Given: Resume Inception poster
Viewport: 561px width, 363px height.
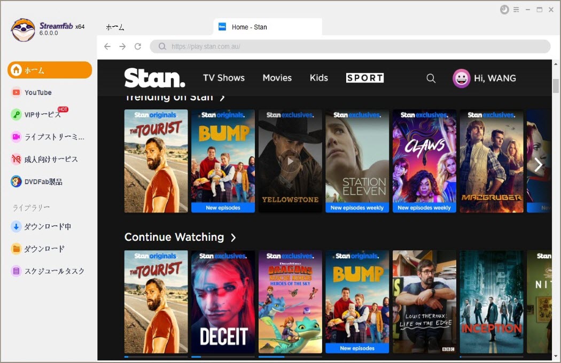Looking at the screenshot, I should coord(491,302).
